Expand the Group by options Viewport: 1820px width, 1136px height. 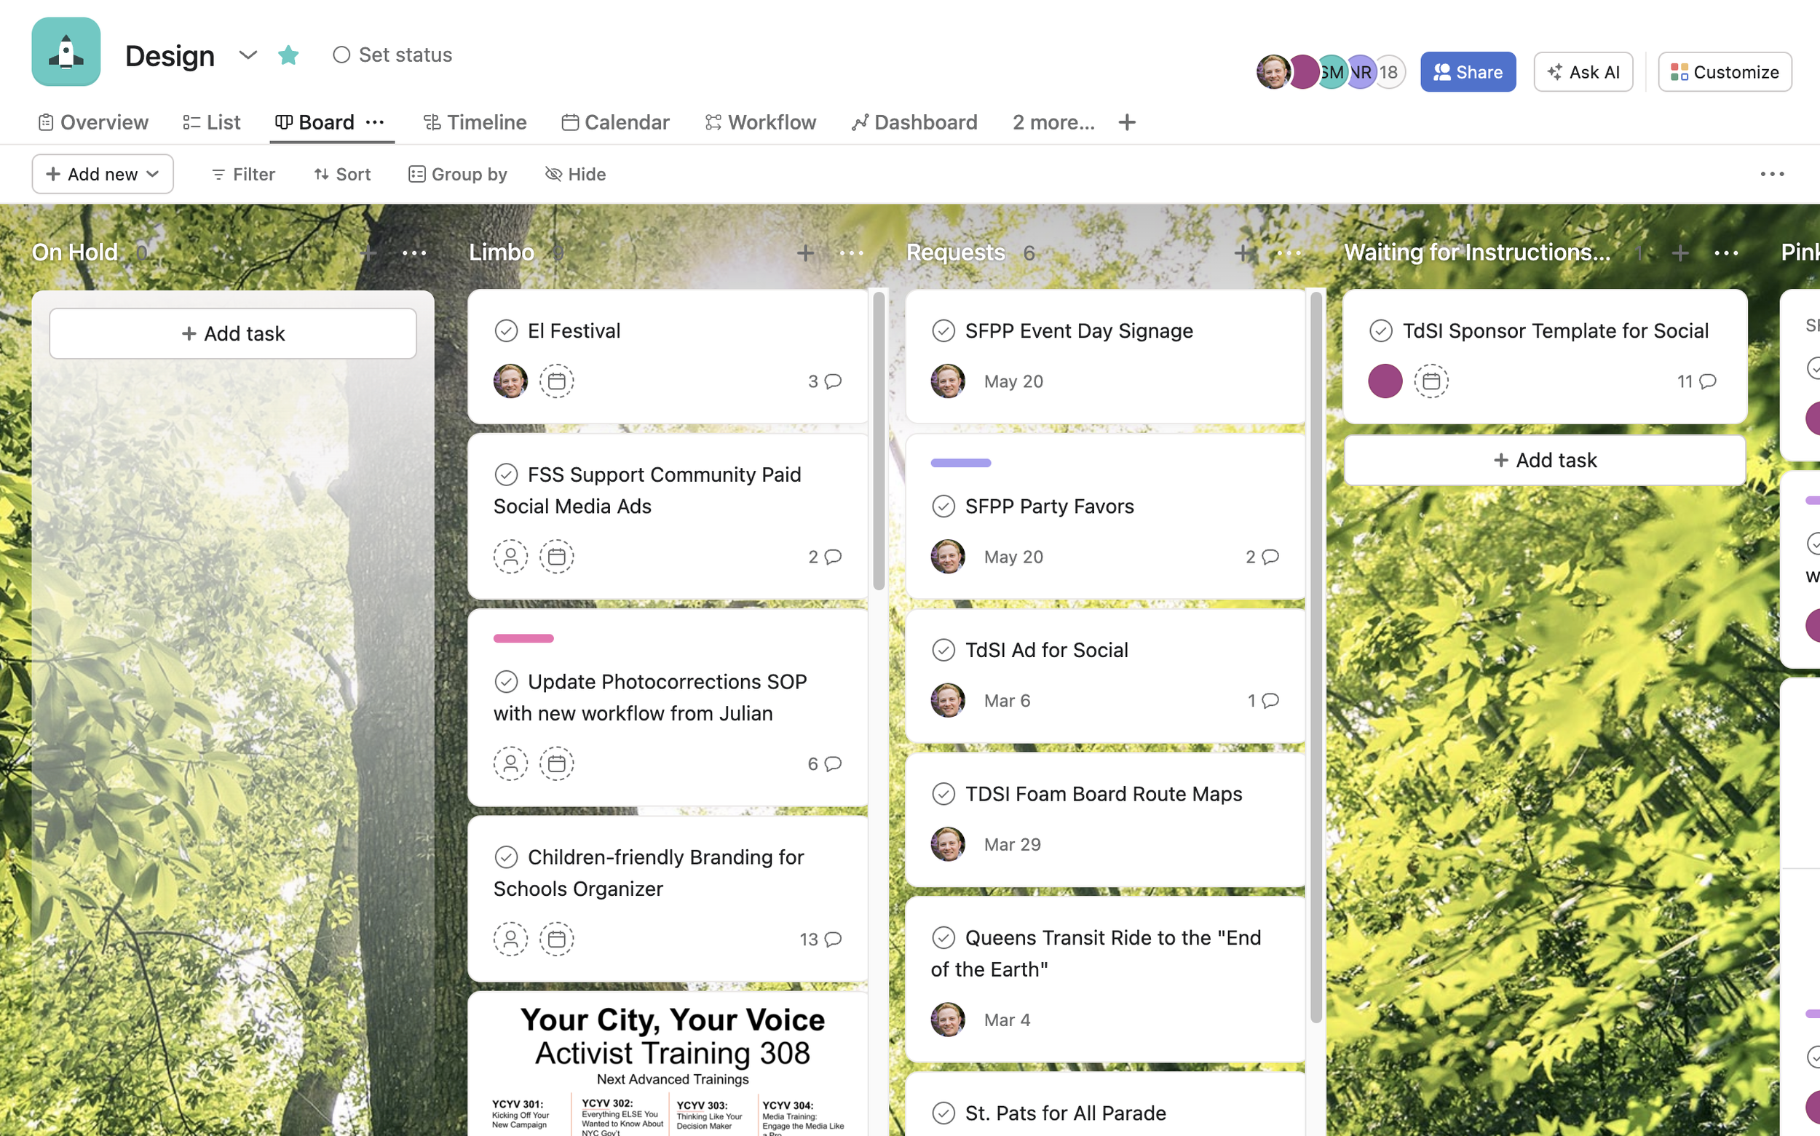(x=458, y=175)
